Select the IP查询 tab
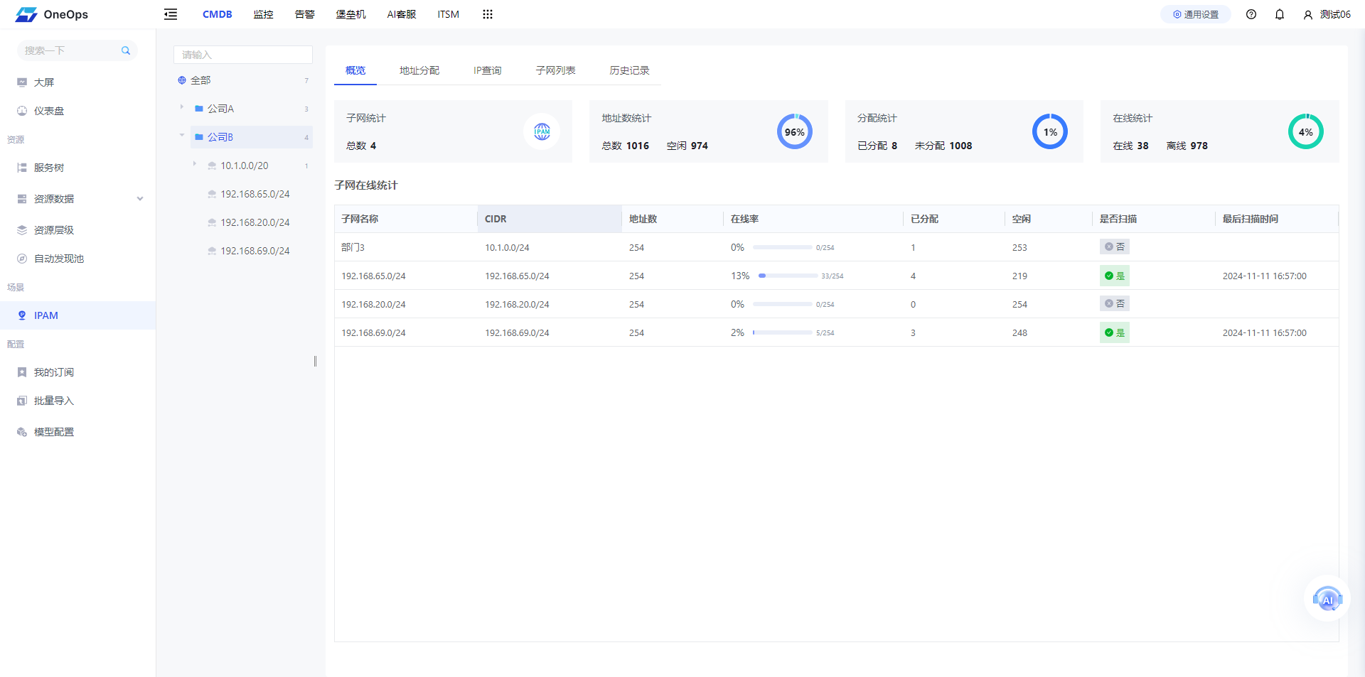The image size is (1365, 677). click(x=488, y=70)
